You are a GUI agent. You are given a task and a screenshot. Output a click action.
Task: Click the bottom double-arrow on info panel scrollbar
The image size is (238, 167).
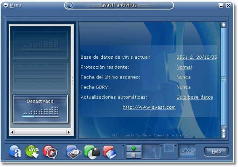pyautogui.click(x=224, y=133)
